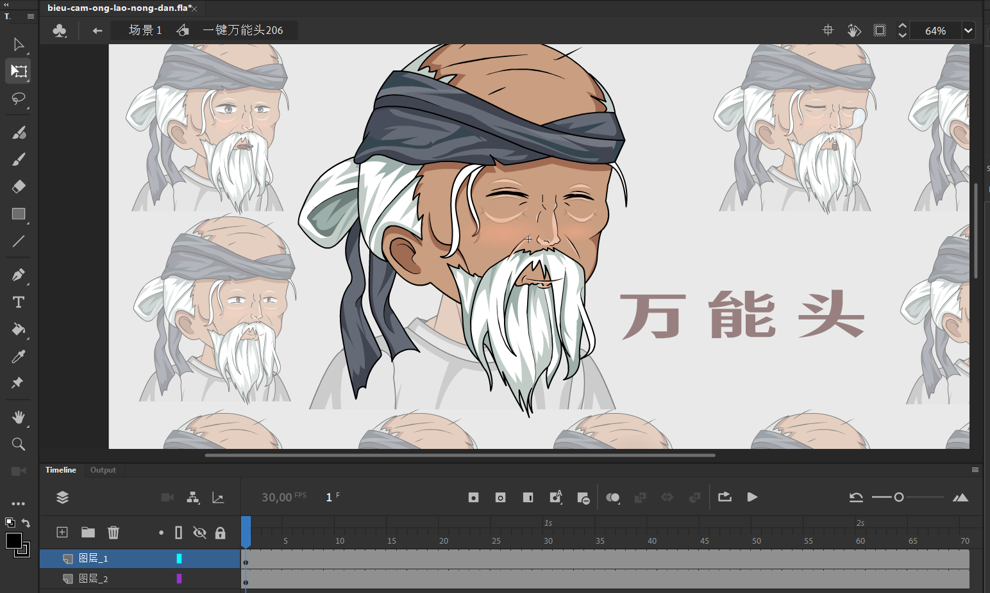Screen dimensions: 990x593
Task: Open the bieu-cam-ong-lao-nong-dan.fla document tab
Action: (119, 8)
